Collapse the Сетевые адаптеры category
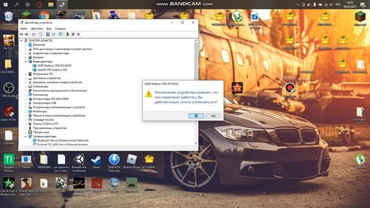 pyautogui.click(x=25, y=136)
